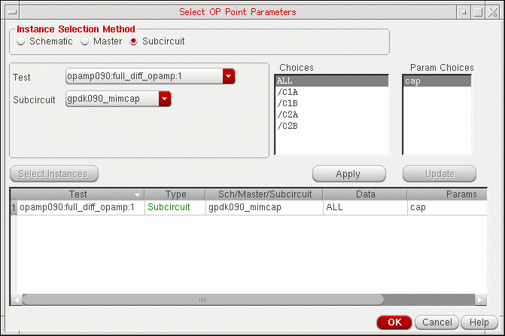This screenshot has width=505, height=336.
Task: Select /C2B in Choices list
Action: (x=331, y=126)
